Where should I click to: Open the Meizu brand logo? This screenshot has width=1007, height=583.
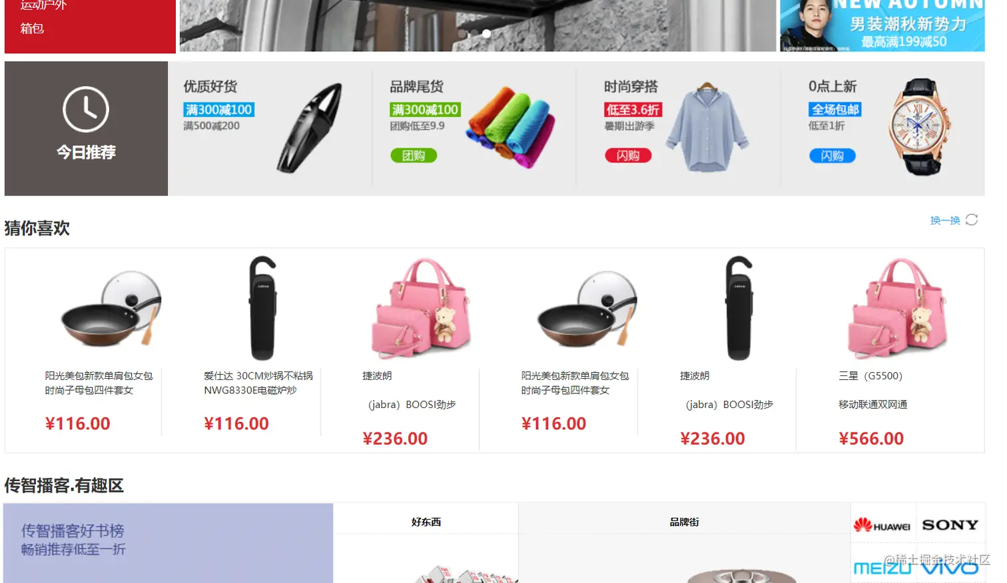[x=883, y=568]
